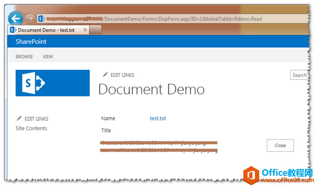The height and width of the screenshot is (188, 317).
Task: Click the browser back arrow button
Action: [x=15, y=19]
